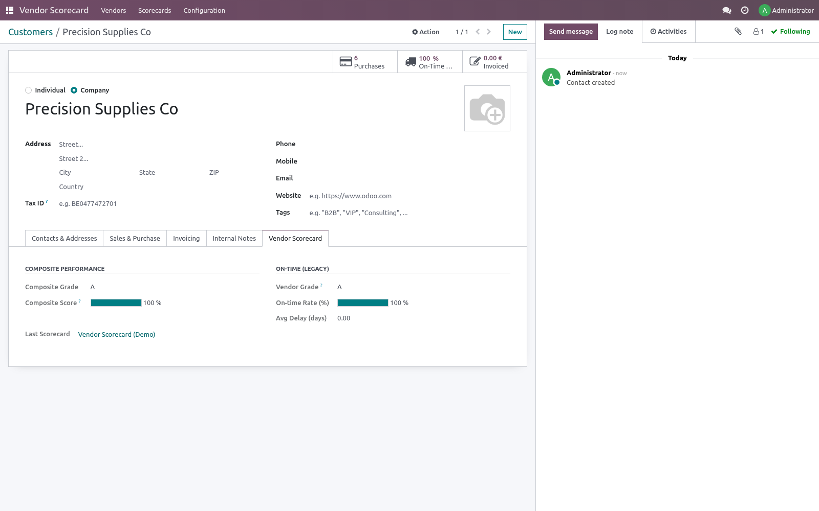Upload contact photo via camera placeholder
Viewport: 819px width, 511px height.
pos(487,108)
